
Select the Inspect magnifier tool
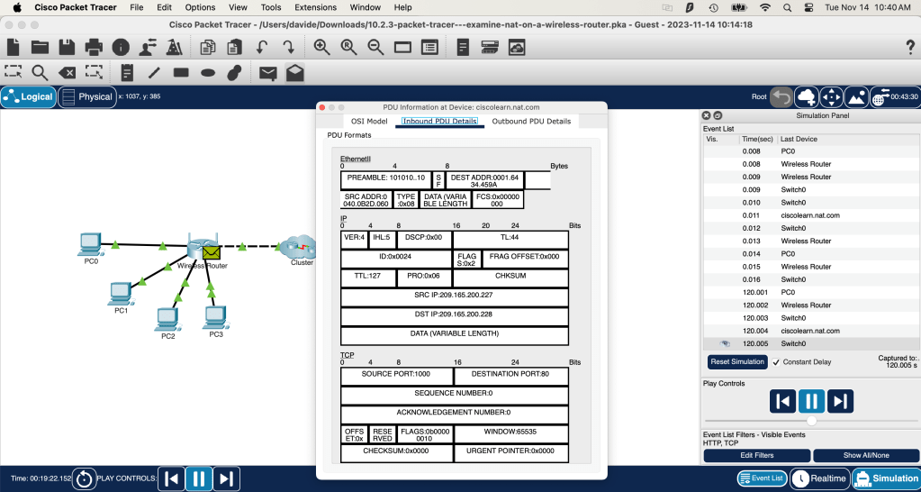(x=40, y=72)
